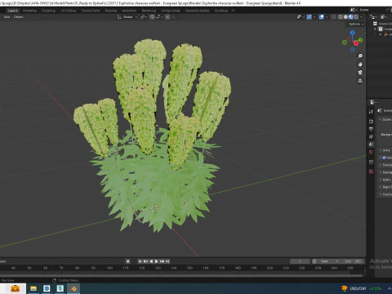Select rendered viewport shading
392x294 pixels.
pyautogui.click(x=356, y=17)
